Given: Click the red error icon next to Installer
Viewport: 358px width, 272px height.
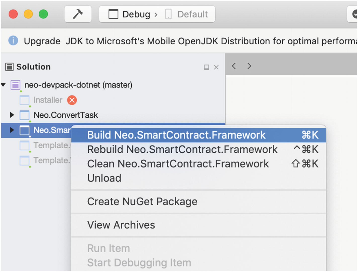Looking at the screenshot, I should pyautogui.click(x=72, y=100).
